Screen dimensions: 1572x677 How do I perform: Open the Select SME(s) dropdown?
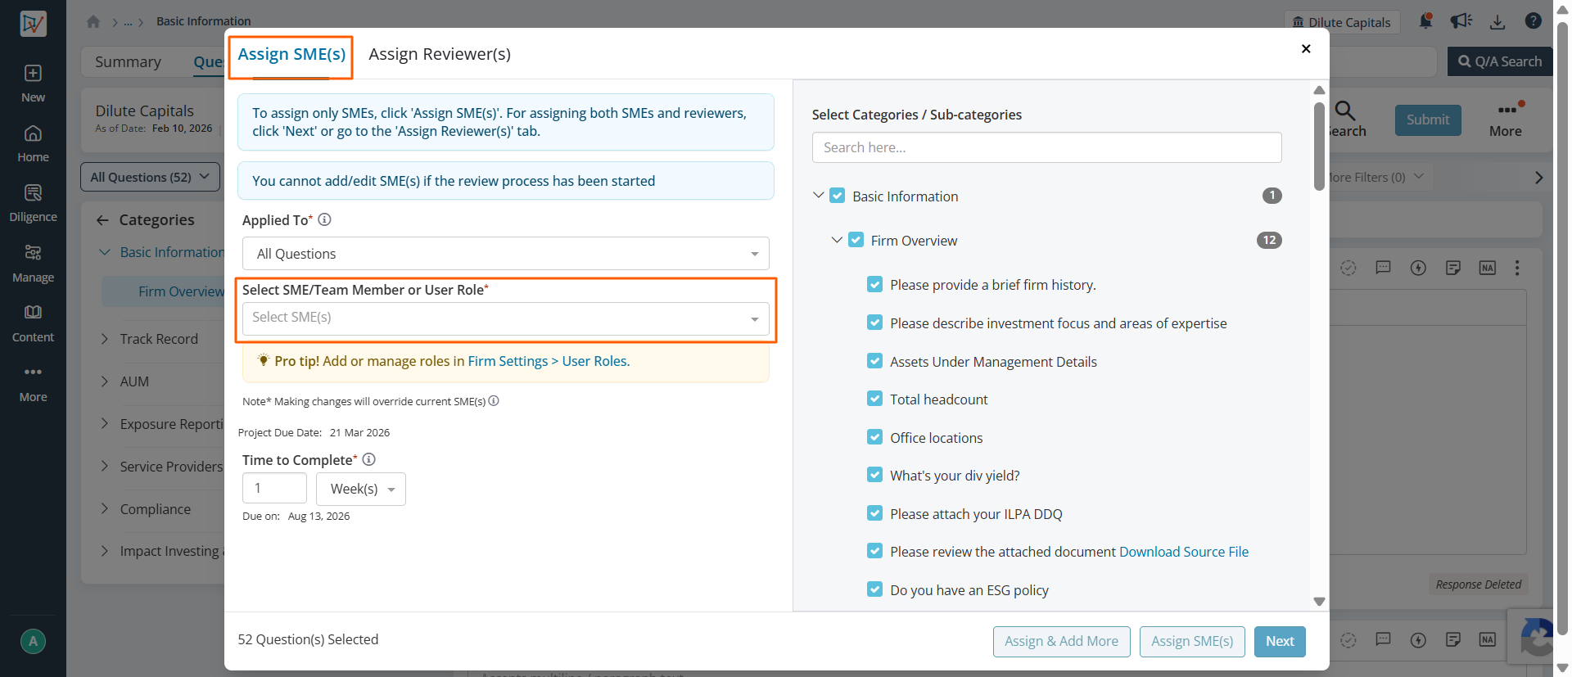506,318
